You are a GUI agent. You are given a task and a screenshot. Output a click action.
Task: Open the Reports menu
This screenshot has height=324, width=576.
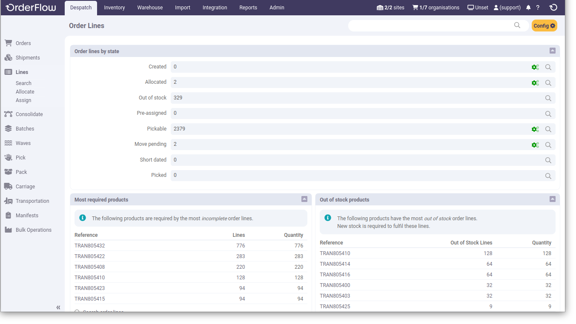coord(248,7)
